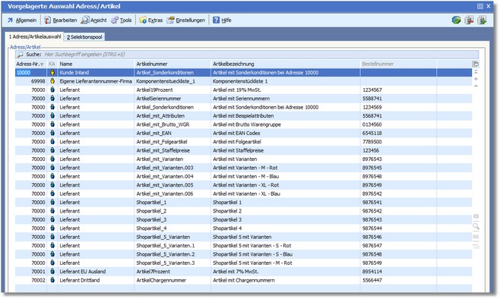Image resolution: width=500 pixels, height=299 pixels.
Task: Sort by the Adress-Nr. column header arrow
Action: tap(42, 65)
